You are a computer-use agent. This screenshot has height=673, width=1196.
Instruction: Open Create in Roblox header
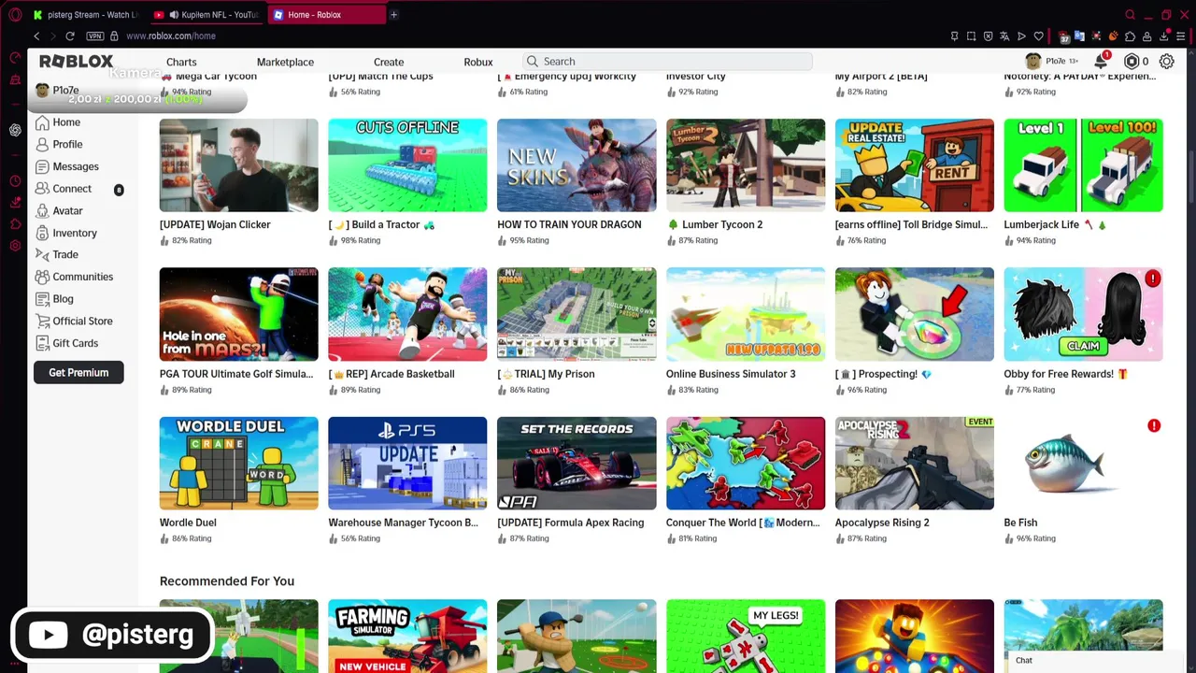(x=389, y=62)
